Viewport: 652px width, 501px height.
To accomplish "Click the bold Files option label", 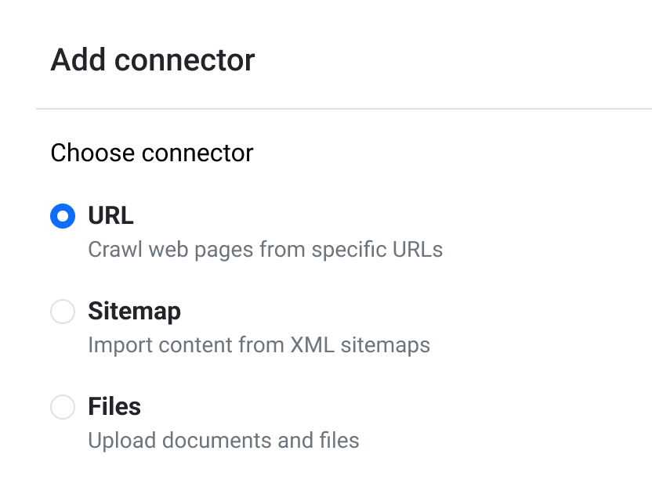I will [114, 406].
